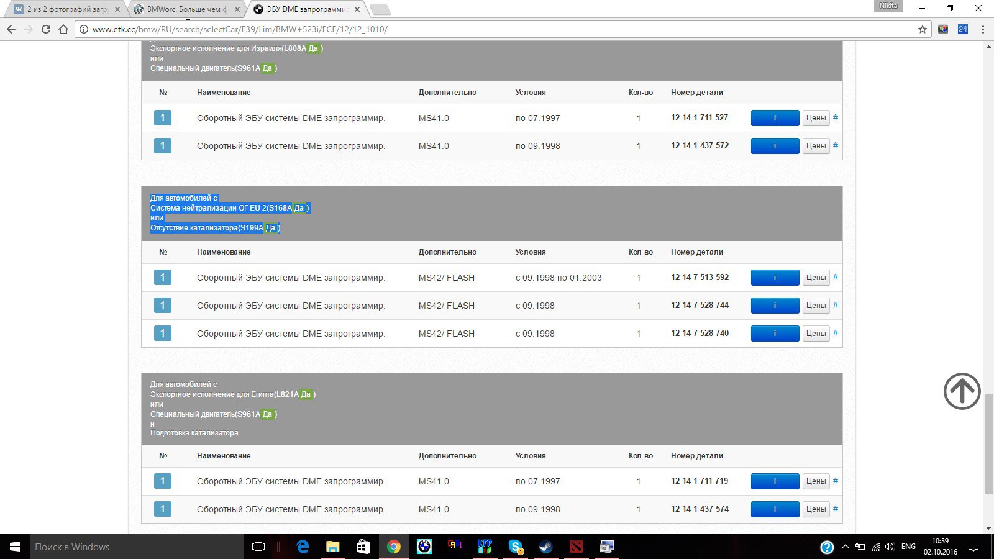Open the blue help icon in tray

coord(827,547)
